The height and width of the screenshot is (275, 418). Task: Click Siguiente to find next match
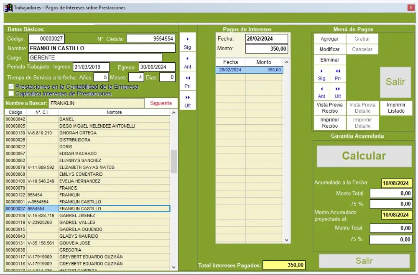(x=161, y=103)
